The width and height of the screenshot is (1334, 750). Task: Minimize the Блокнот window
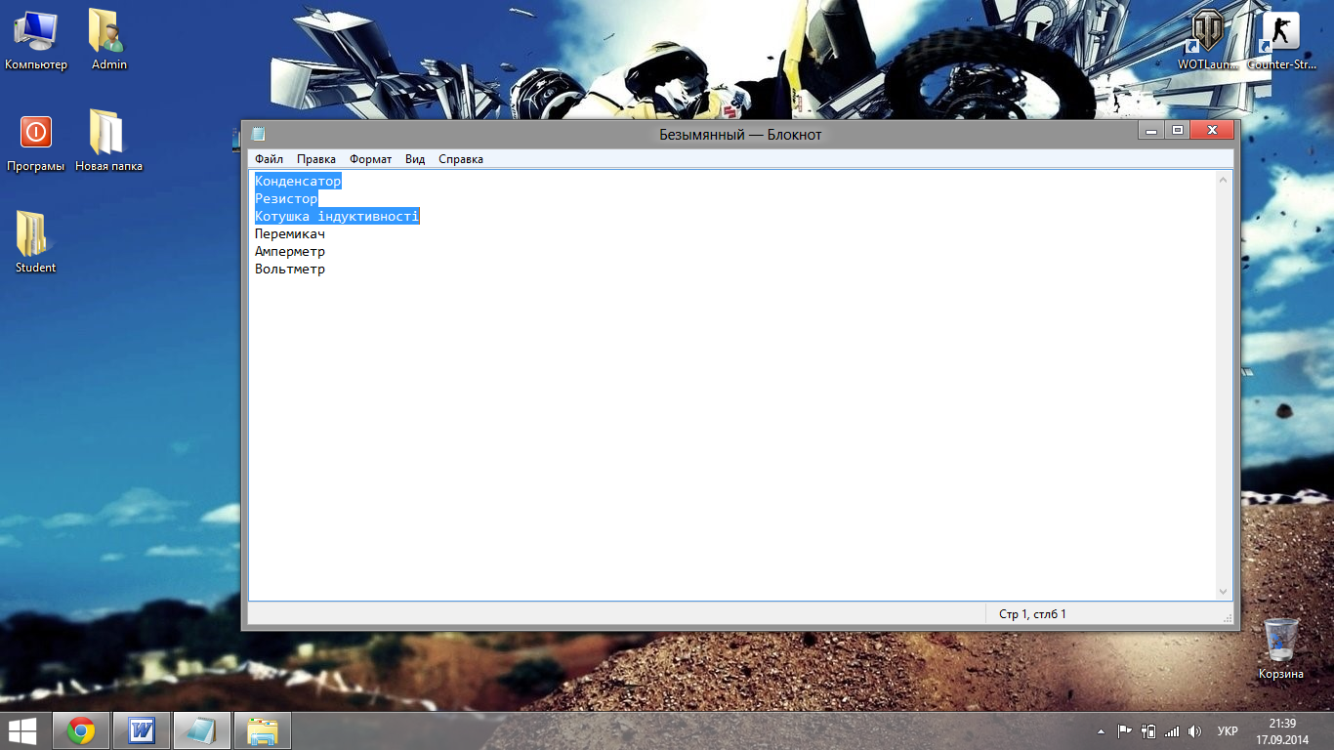tap(1152, 130)
